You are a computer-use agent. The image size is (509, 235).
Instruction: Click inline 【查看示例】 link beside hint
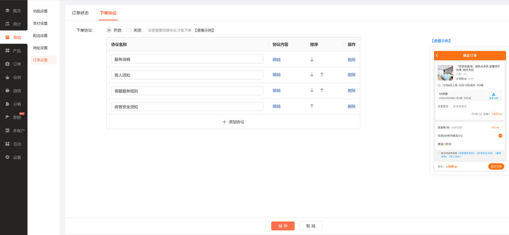pos(205,30)
